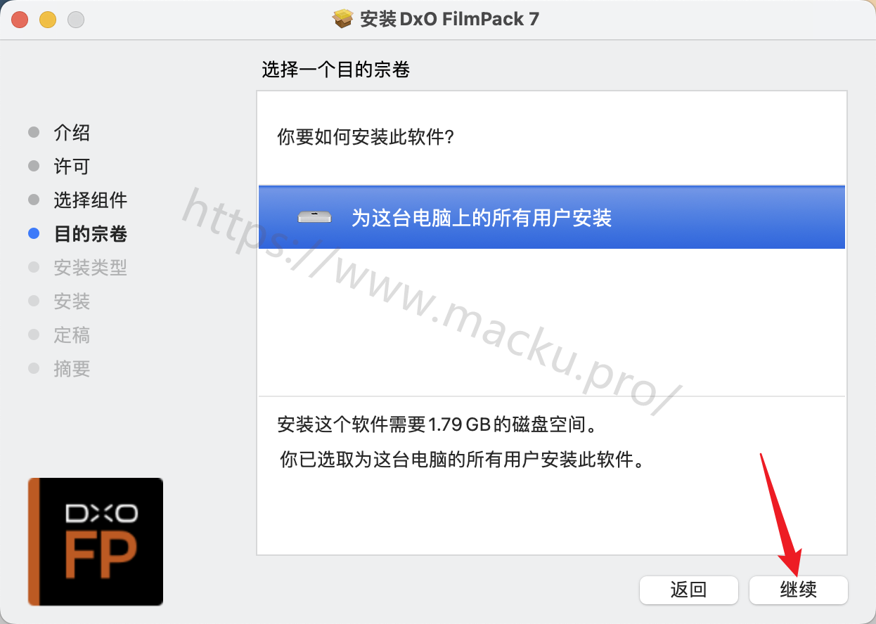This screenshot has height=624, width=876.
Task: Click the 摘要 step in sidebar
Action: point(72,369)
